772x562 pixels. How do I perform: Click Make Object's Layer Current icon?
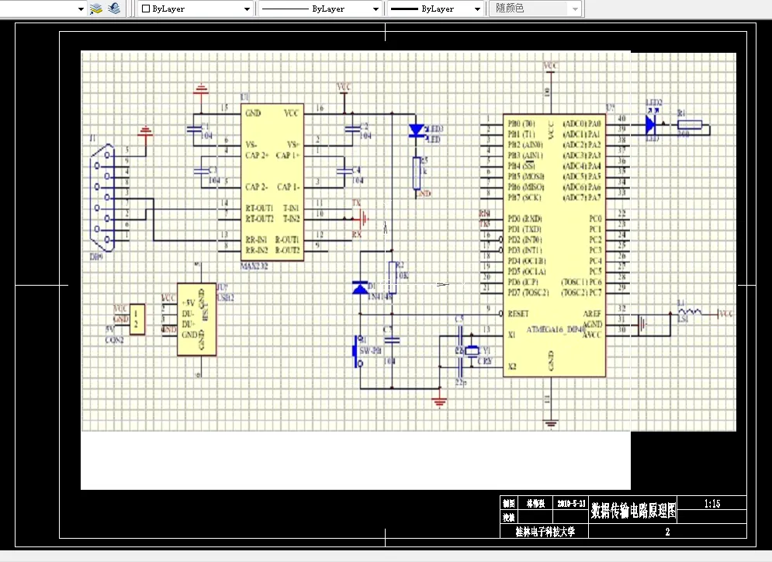coord(96,9)
